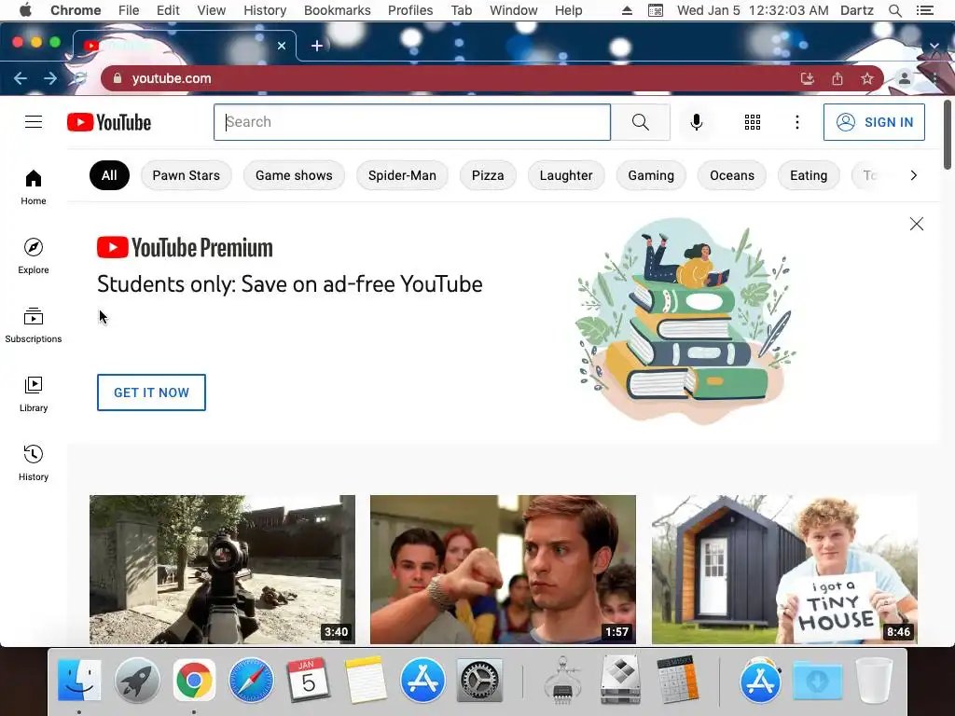Open a new tab with plus button
Viewport: 955px width, 716px height.
[x=317, y=46]
